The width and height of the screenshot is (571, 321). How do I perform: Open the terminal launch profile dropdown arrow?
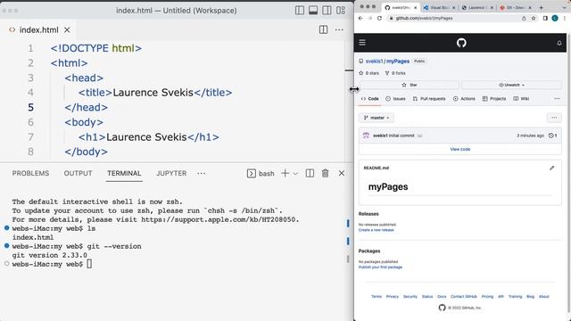click(x=295, y=174)
